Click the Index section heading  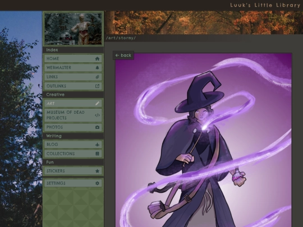click(52, 50)
